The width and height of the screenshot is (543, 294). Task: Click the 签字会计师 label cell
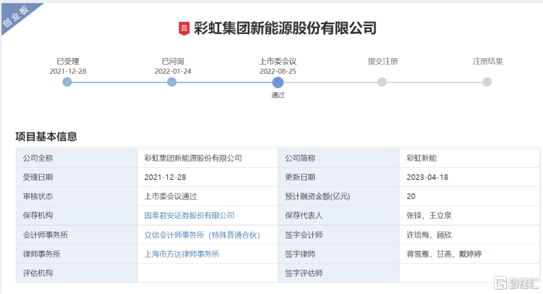click(x=338, y=235)
